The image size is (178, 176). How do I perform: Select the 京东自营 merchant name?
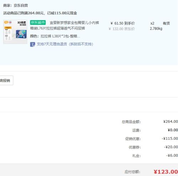[x=21, y=5]
